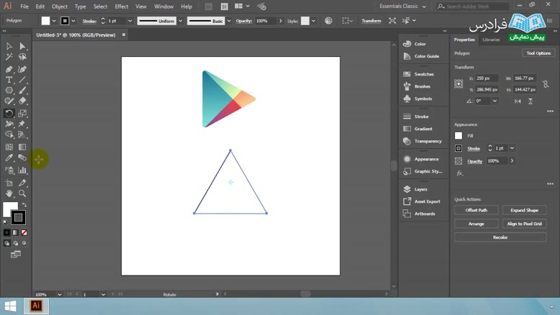Open the rotation angle dropdown
This screenshot has height=315, width=560.
coord(494,101)
